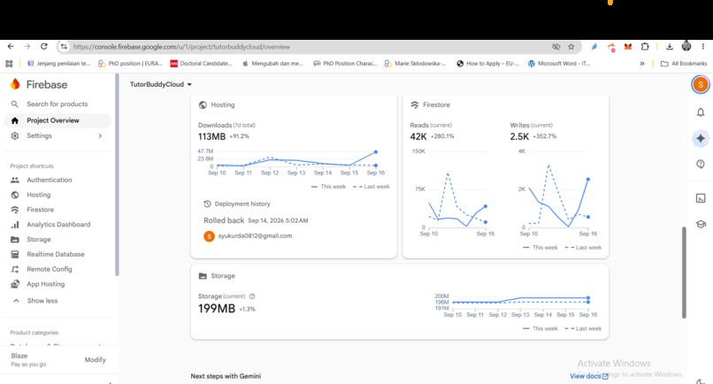Show more bookmarks overflow chevron
Viewport: 713px width, 384px height.
(x=642, y=64)
